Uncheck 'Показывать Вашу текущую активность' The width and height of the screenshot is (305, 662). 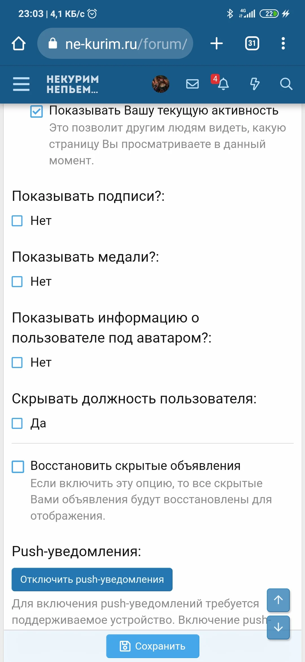36,111
